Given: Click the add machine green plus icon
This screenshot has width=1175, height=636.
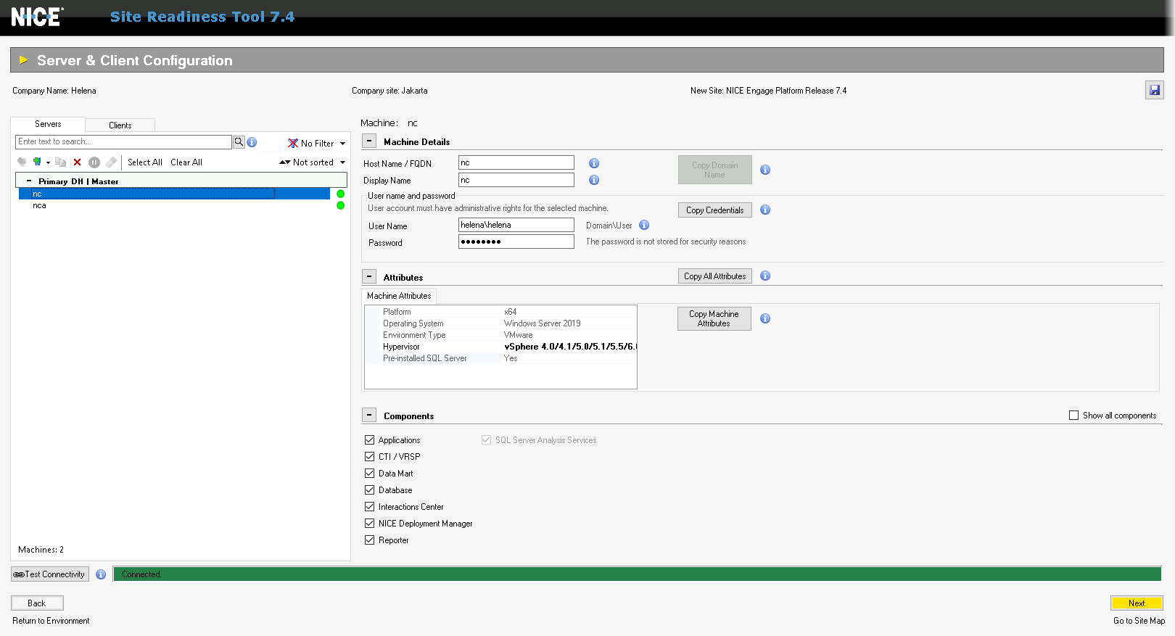Looking at the screenshot, I should [x=37, y=162].
